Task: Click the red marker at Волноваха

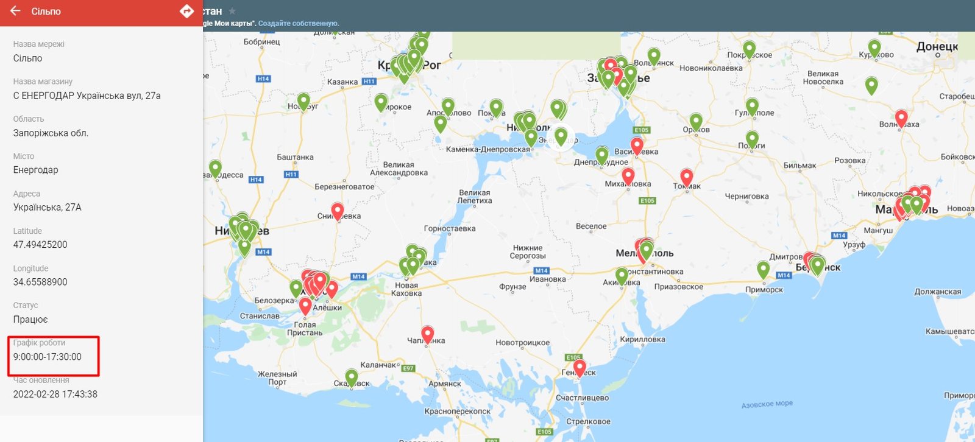Action: tap(901, 118)
